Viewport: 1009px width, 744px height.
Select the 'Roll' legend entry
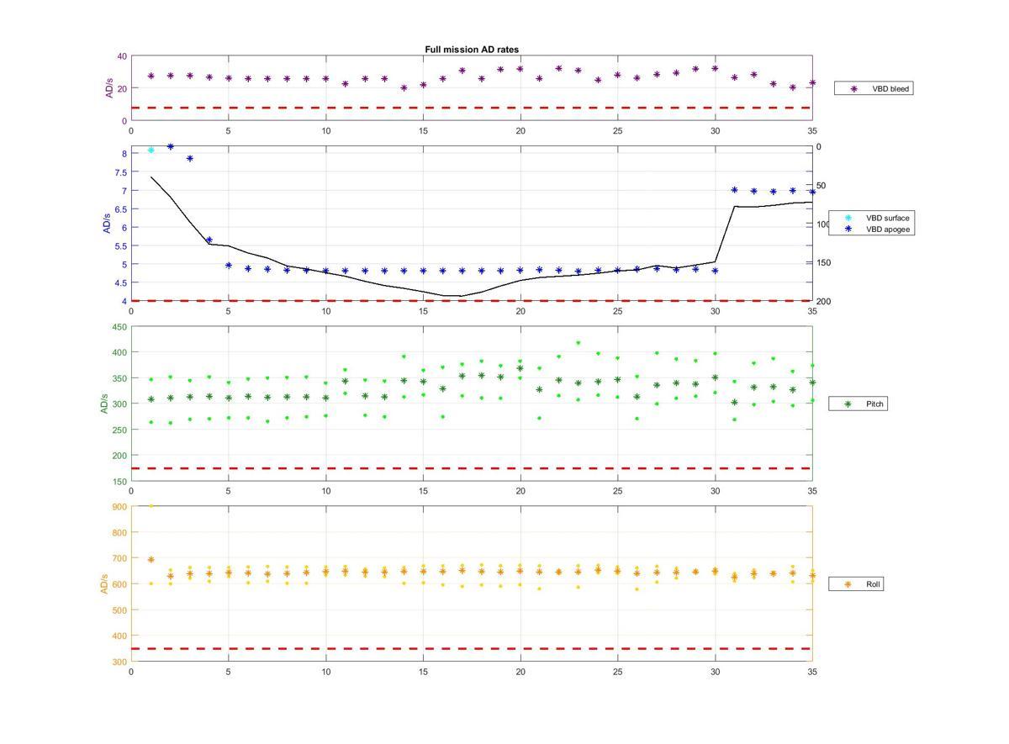tap(856, 583)
